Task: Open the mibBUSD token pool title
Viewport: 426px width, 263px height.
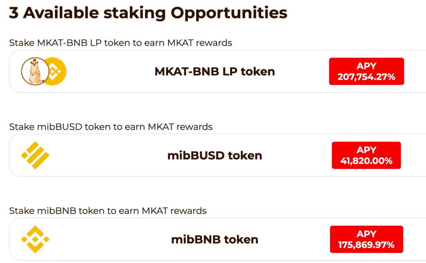Action: (x=215, y=155)
